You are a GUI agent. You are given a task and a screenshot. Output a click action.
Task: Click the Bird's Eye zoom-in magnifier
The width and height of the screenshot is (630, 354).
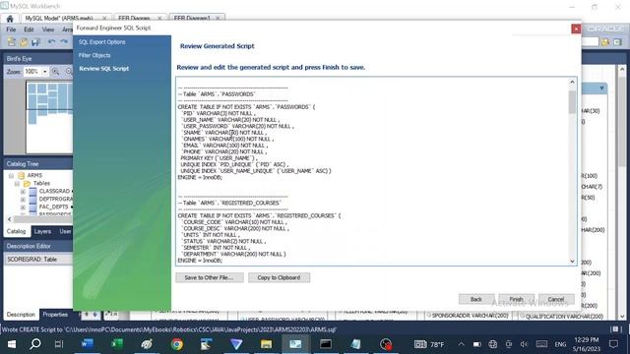[55, 72]
